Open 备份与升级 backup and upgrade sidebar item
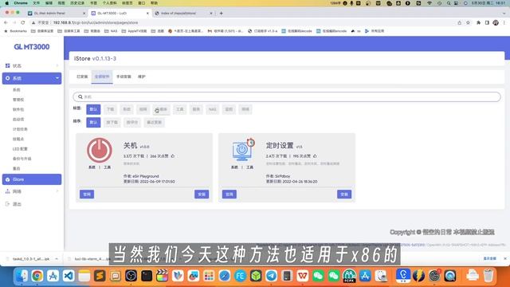This screenshot has height=287, width=510. click(x=22, y=159)
